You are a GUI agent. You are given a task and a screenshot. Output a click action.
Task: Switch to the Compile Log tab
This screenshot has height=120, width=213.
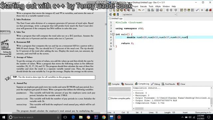coord(142,84)
